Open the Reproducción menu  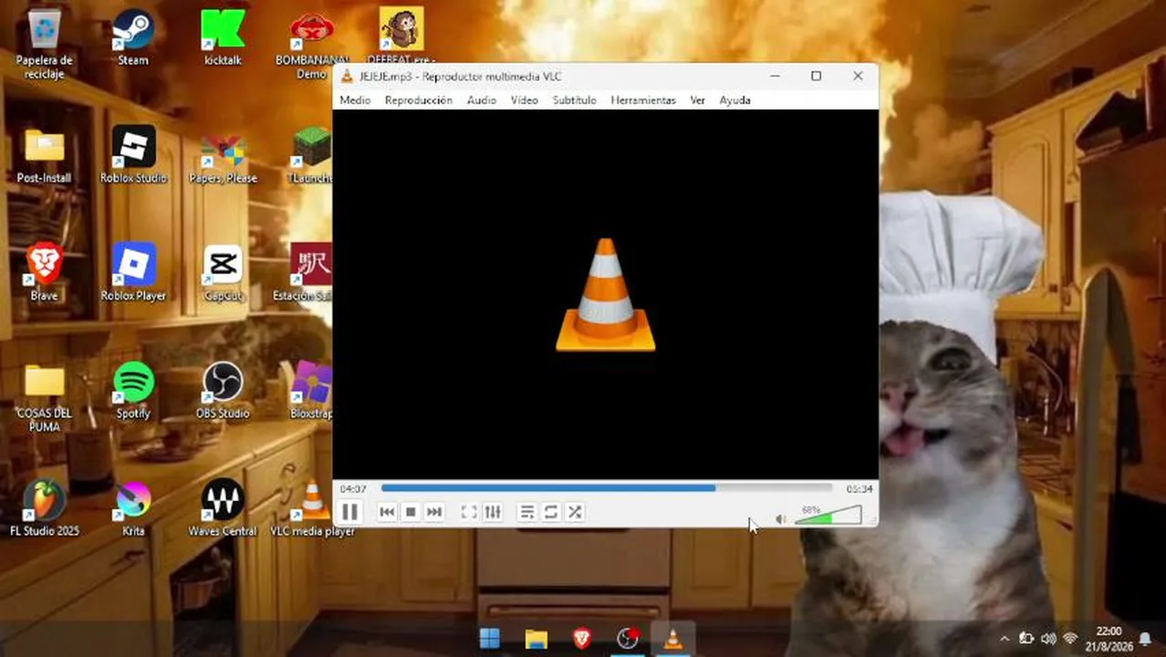pos(419,100)
